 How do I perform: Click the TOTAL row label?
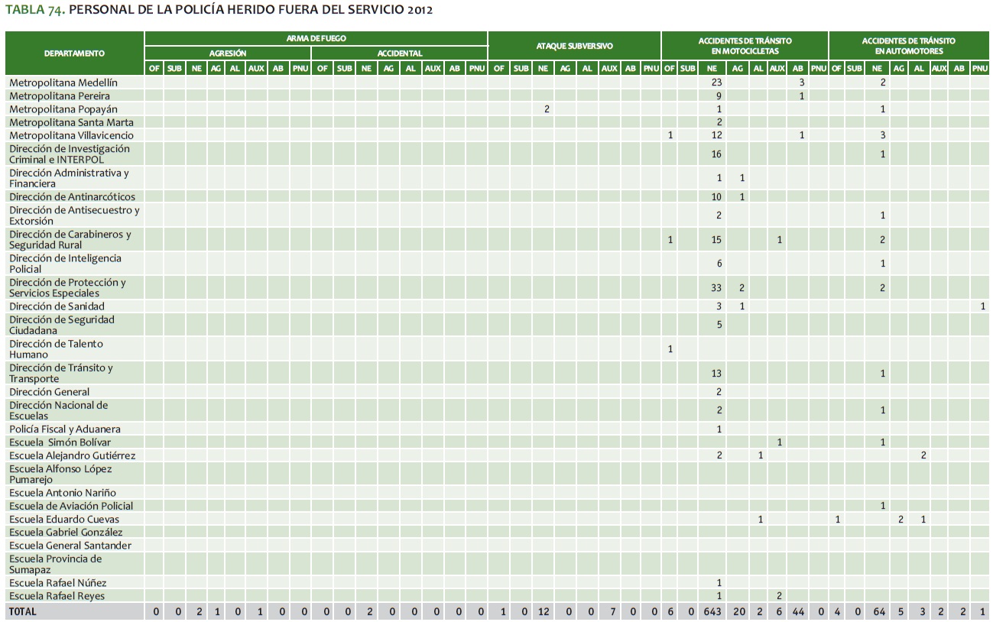pos(23,612)
